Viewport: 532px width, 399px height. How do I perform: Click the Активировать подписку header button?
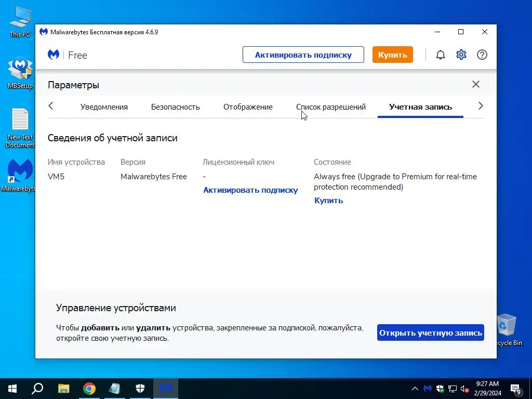[303, 55]
